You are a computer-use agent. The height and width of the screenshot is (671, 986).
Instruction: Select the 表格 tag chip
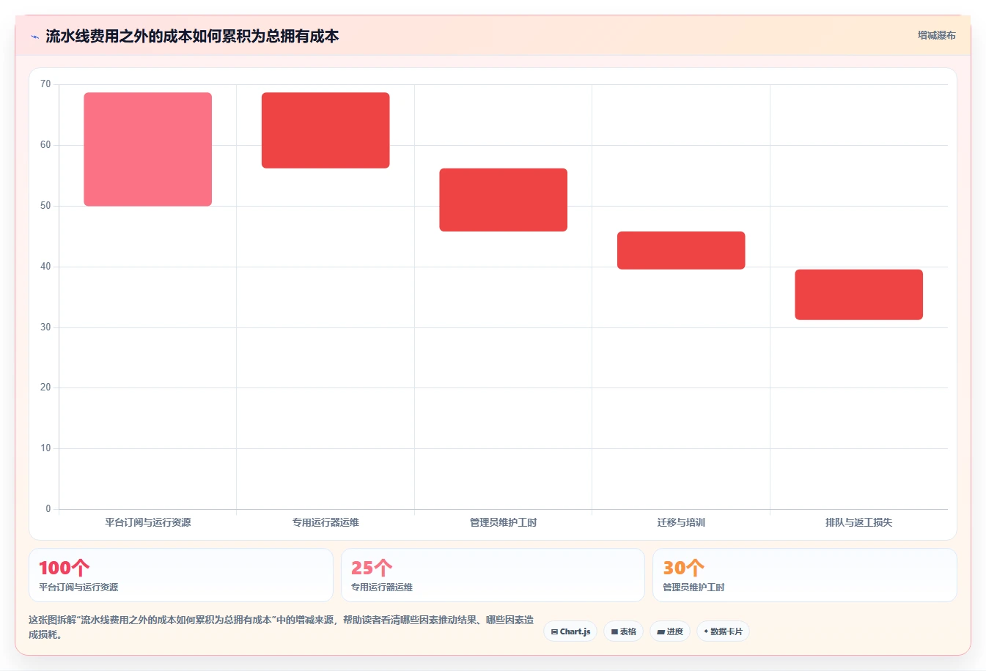623,631
